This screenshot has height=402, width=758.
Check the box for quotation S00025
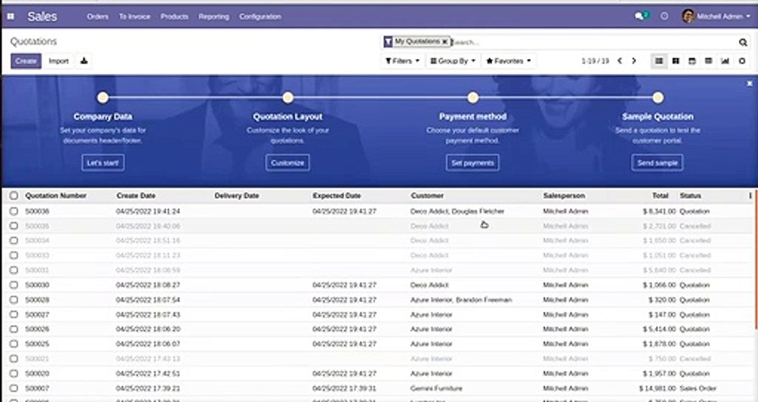14,344
